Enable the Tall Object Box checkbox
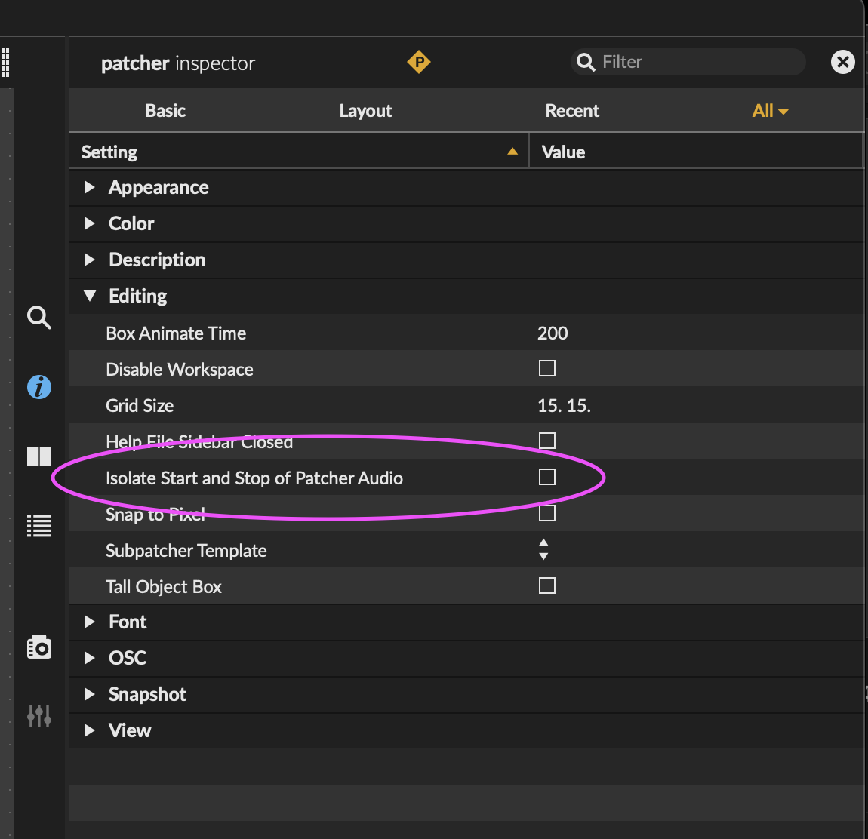 (547, 585)
